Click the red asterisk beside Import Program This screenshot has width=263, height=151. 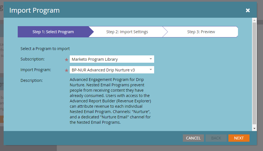point(66,70)
